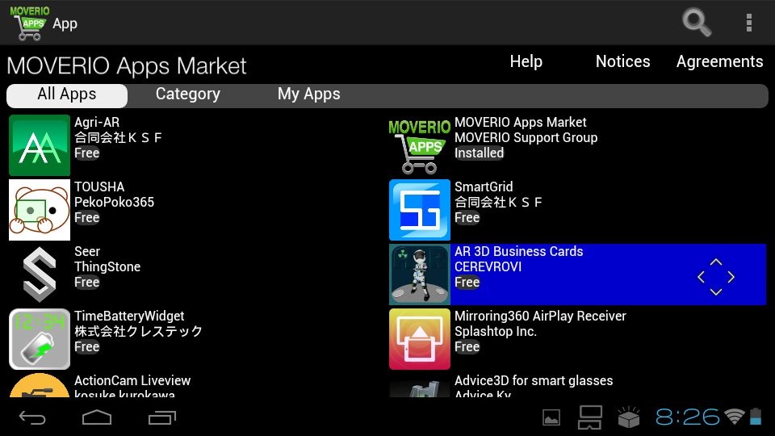Open the Help link

pos(526,61)
